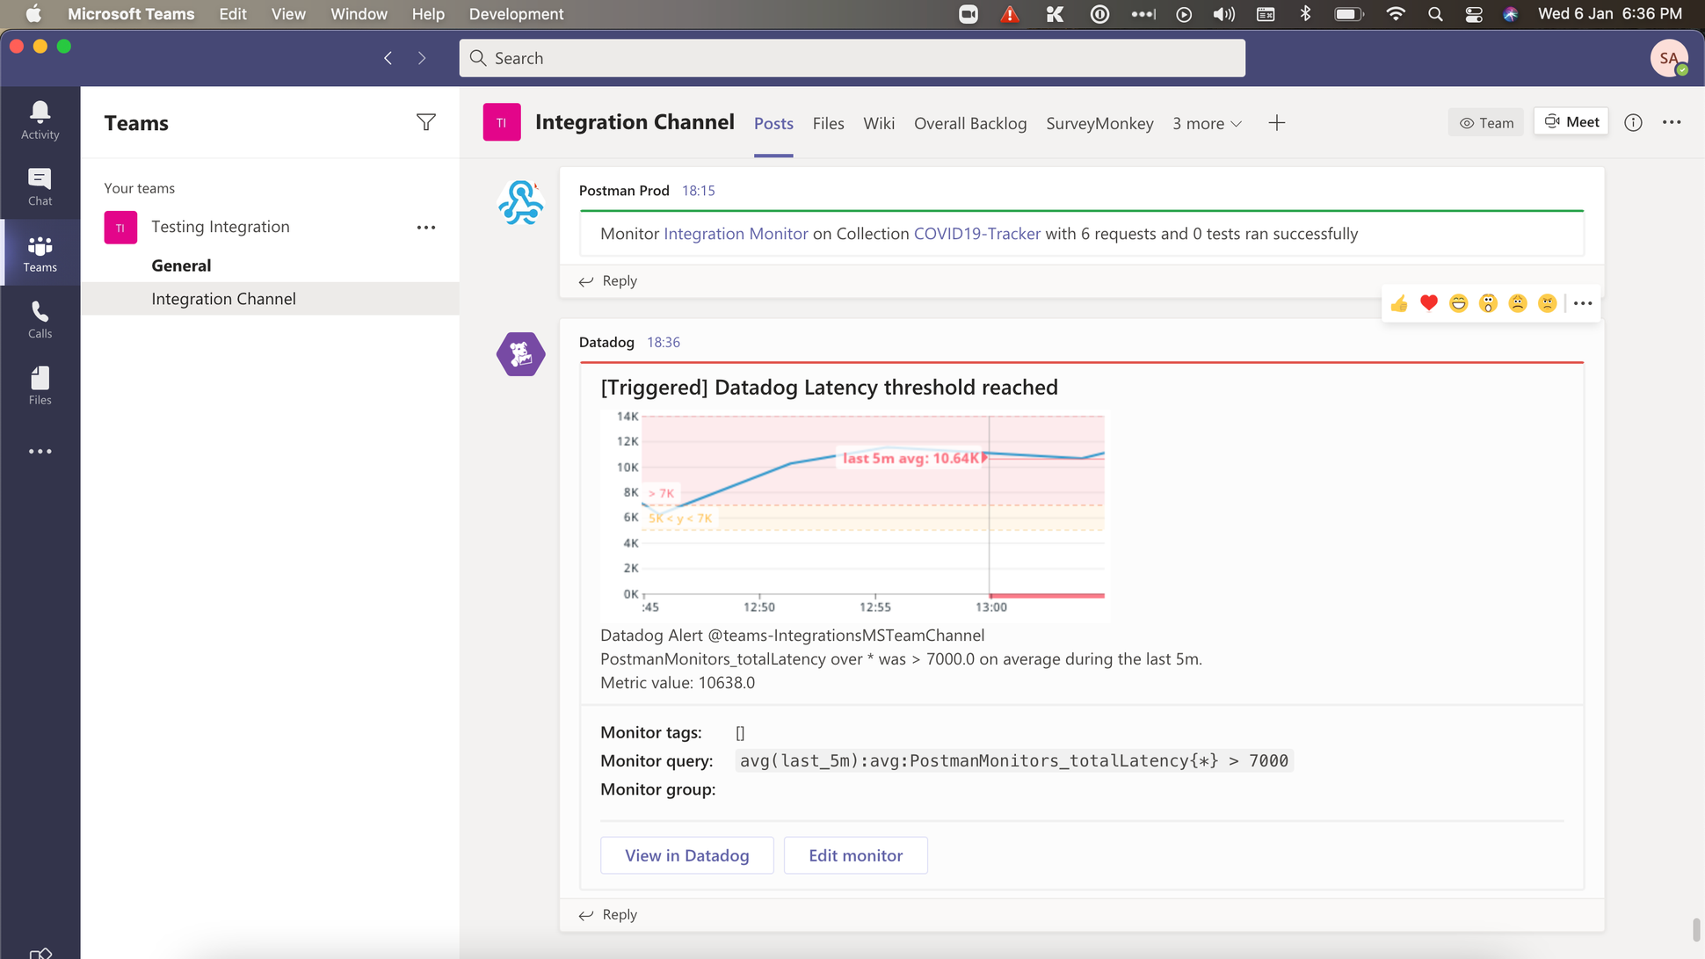Click the COVID19-Tracker collection link
This screenshot has height=959, width=1705.
[x=976, y=233]
